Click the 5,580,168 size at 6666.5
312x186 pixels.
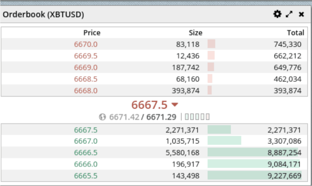point(183,153)
